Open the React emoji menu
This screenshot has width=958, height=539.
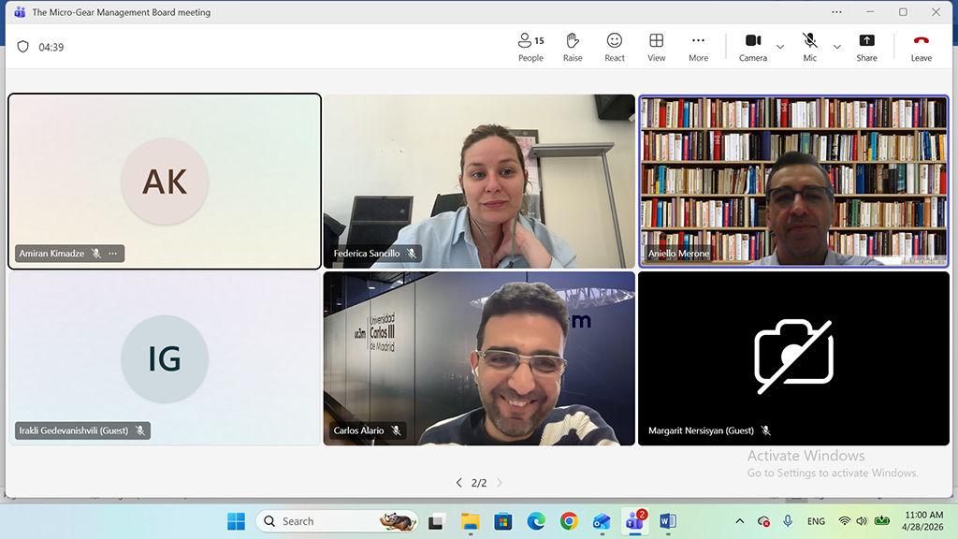(x=615, y=47)
